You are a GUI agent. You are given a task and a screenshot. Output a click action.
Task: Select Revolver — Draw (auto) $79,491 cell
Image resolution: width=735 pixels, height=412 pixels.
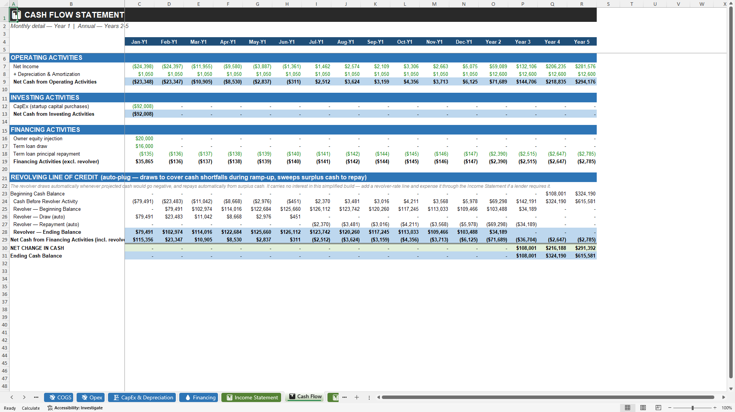pyautogui.click(x=139, y=217)
